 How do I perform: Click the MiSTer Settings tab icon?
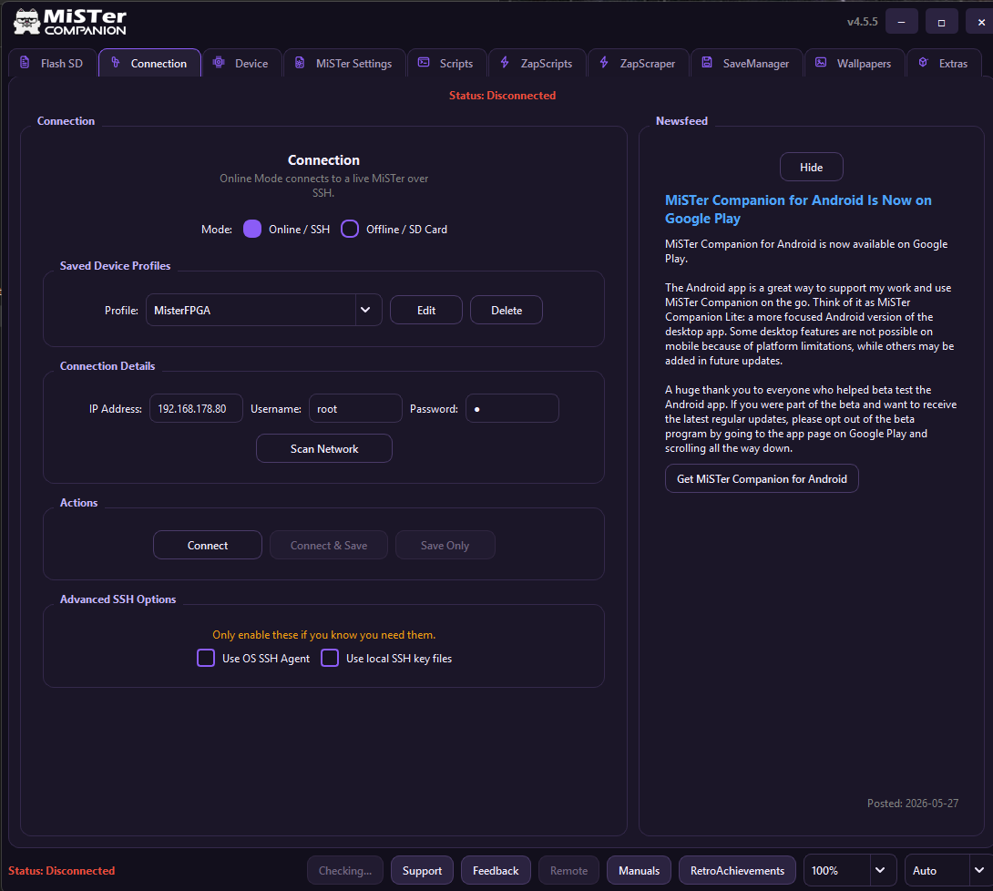[x=300, y=62]
